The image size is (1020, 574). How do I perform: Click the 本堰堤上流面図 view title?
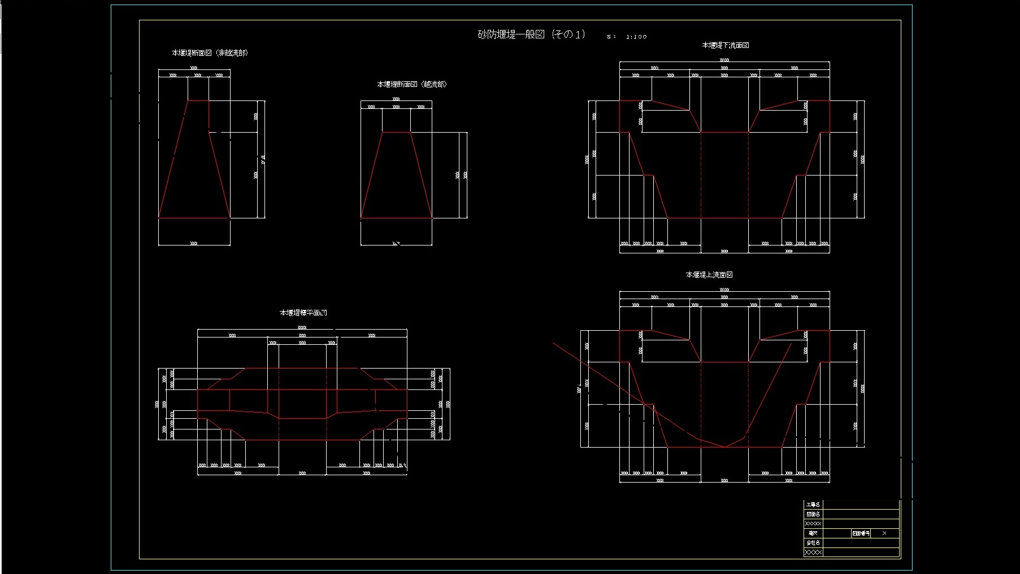[x=709, y=275]
